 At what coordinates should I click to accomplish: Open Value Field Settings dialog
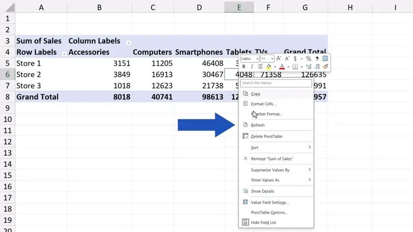(269, 203)
